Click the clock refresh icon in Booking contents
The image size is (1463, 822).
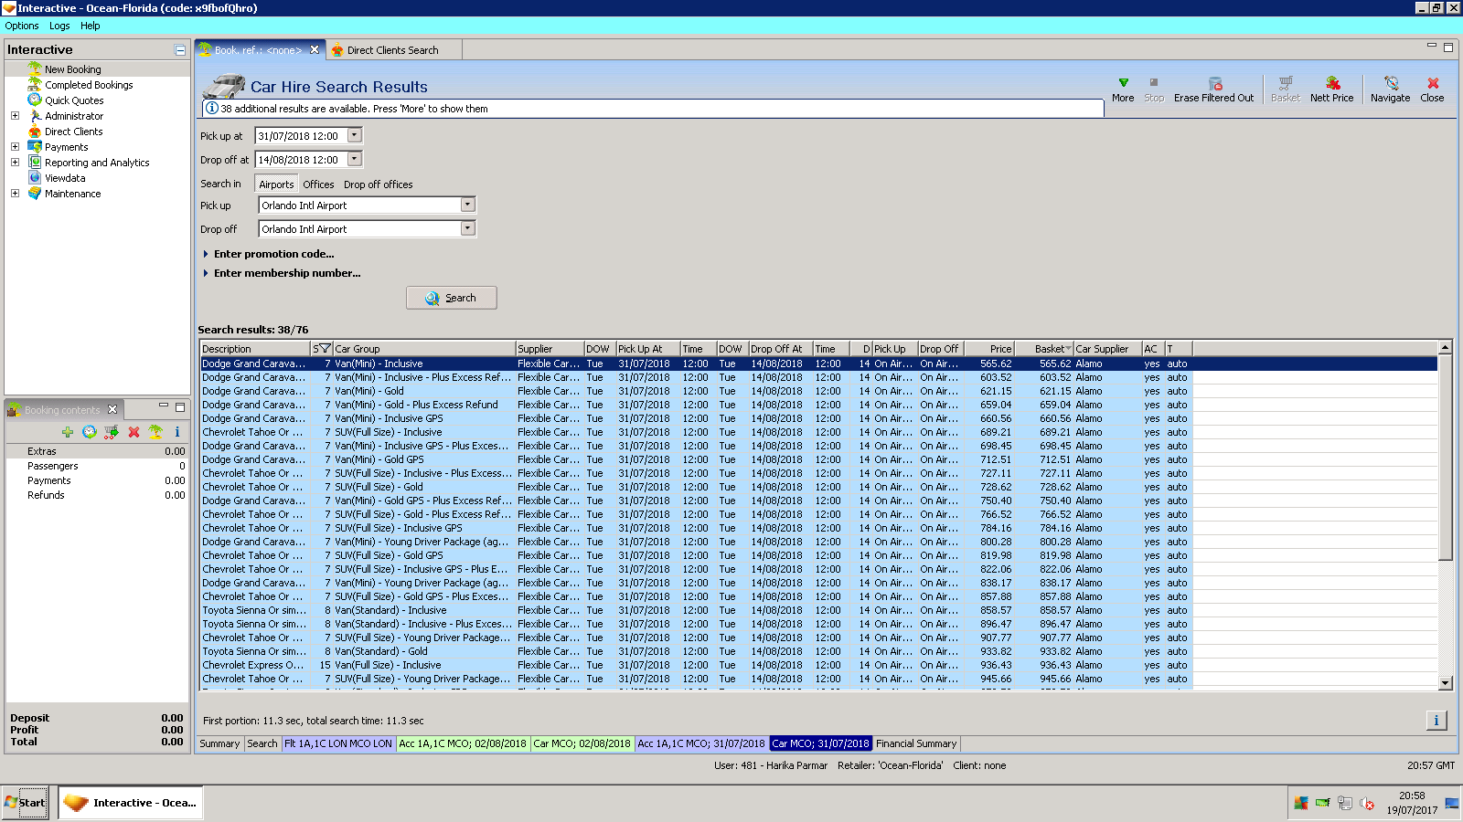point(90,432)
